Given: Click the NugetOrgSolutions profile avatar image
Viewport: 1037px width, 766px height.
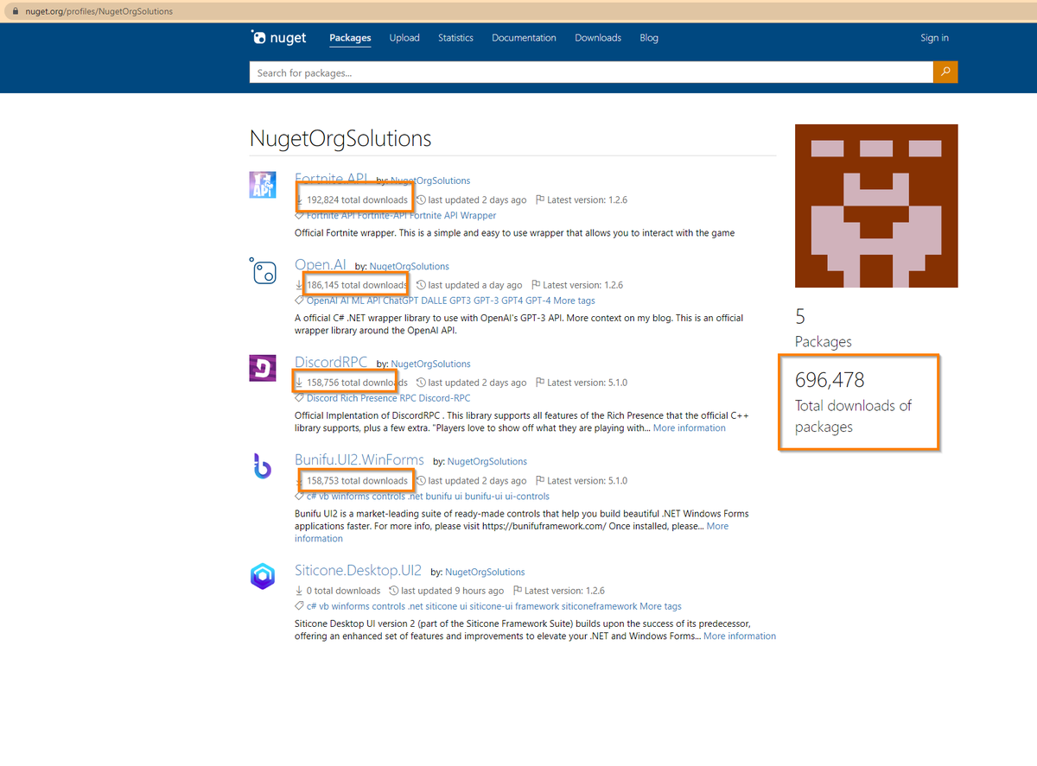Looking at the screenshot, I should [x=876, y=206].
